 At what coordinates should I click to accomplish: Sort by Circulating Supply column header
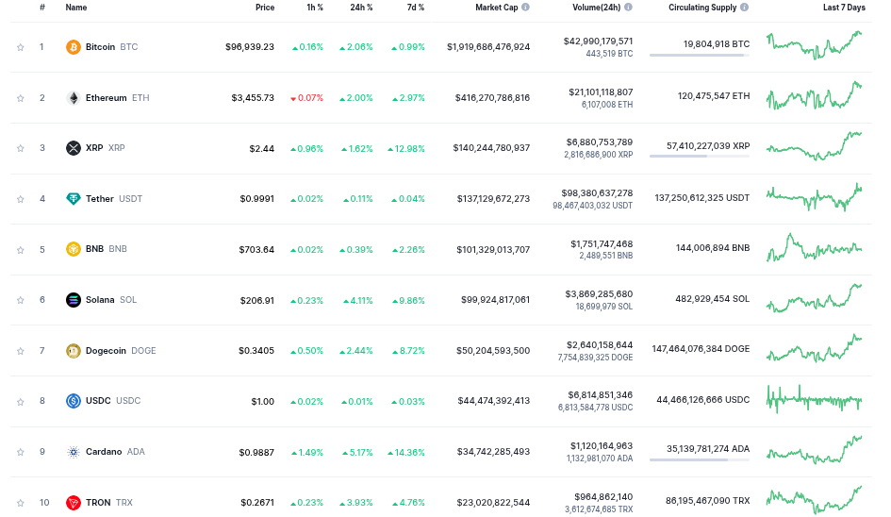[x=702, y=8]
